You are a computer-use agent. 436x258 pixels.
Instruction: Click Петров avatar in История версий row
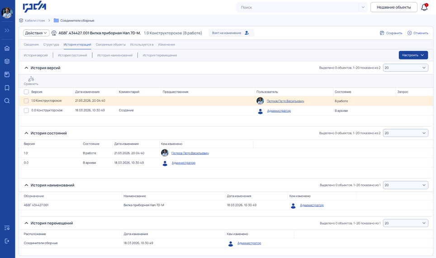[x=260, y=101]
